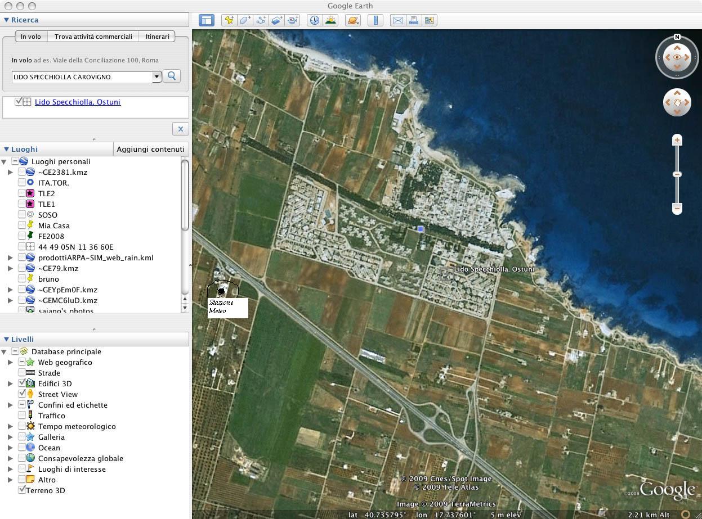The image size is (702, 519).
Task: Open the search history dropdown arrow
Action: 157,76
